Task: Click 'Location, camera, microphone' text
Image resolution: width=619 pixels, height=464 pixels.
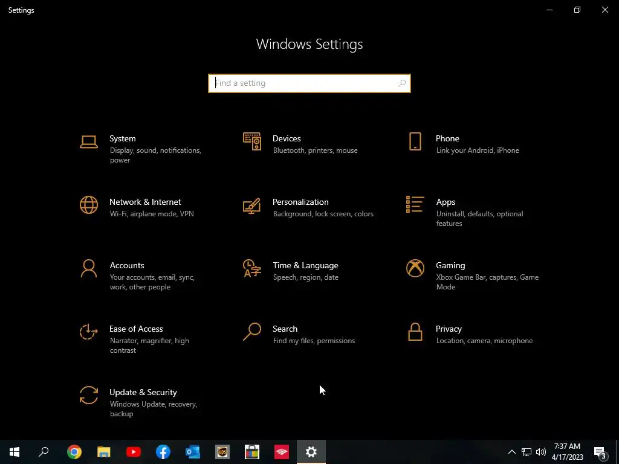Action: (x=484, y=341)
